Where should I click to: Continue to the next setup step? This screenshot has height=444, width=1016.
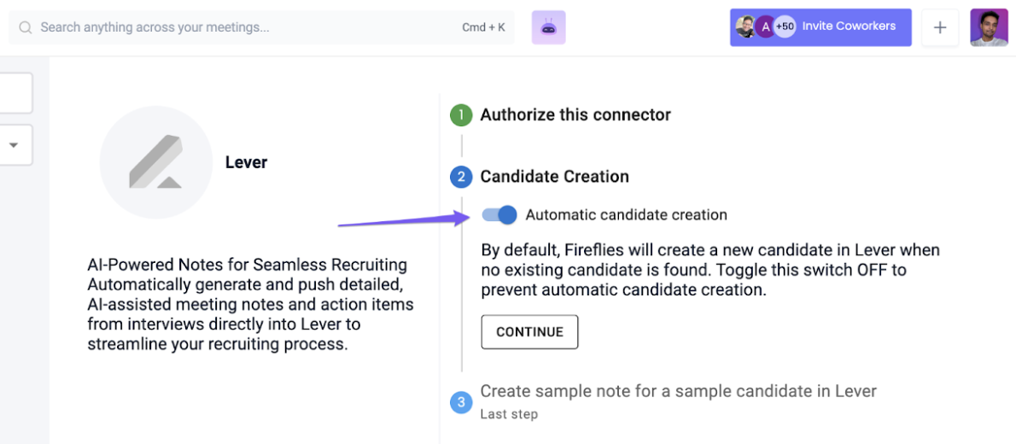click(x=529, y=332)
